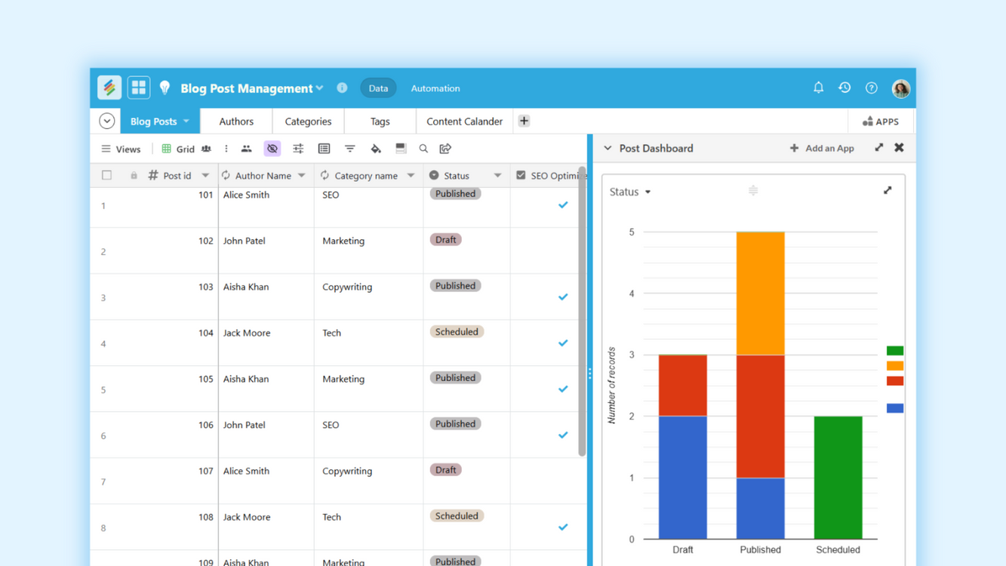Open the Category name column dropdown

411,175
